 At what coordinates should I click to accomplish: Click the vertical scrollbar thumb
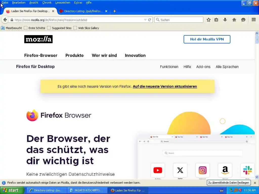point(257,39)
